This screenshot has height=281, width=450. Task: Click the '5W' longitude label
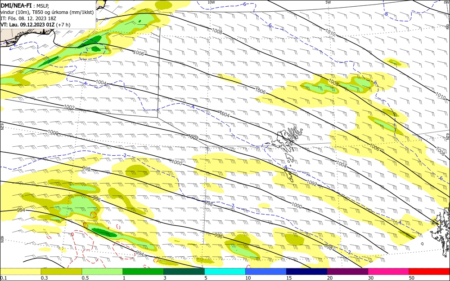point(328,2)
